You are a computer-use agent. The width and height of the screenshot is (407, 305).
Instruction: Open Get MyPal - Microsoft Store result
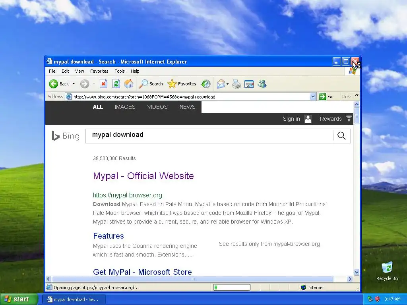tap(142, 272)
